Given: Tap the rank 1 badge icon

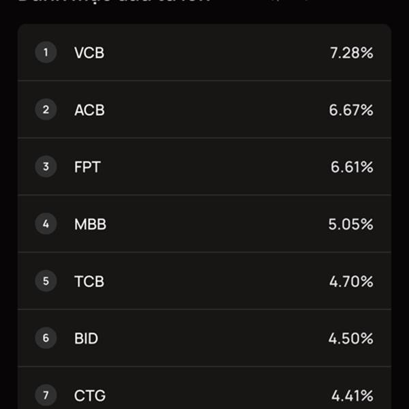Looking at the screenshot, I should pos(46,52).
